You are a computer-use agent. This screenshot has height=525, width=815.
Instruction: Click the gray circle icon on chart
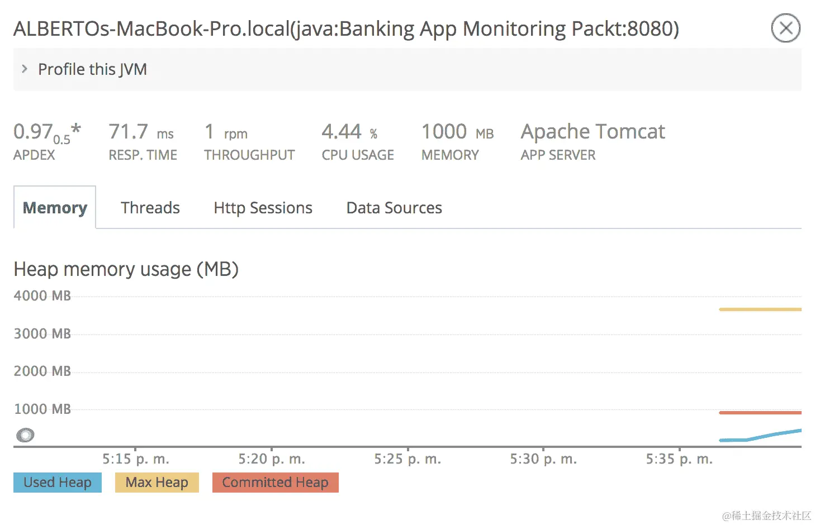25,435
